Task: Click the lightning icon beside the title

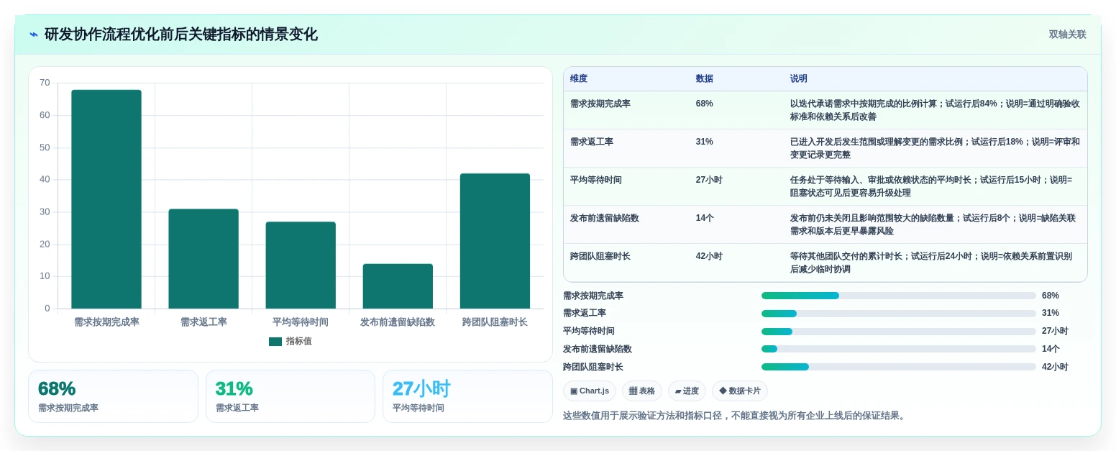Action: [x=34, y=35]
